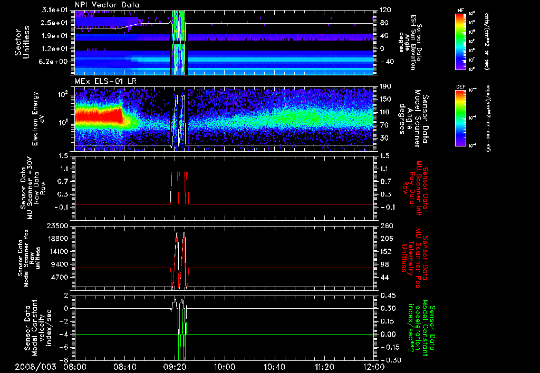This screenshot has width=540, height=373.
Task: Click the "1.2e+01" sector tick label
Action: (x=55, y=49)
